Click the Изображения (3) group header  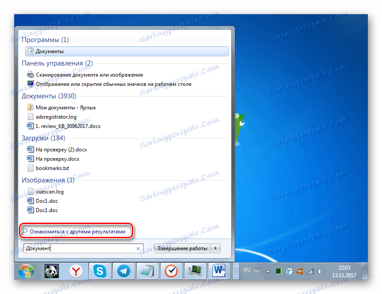[48, 180]
